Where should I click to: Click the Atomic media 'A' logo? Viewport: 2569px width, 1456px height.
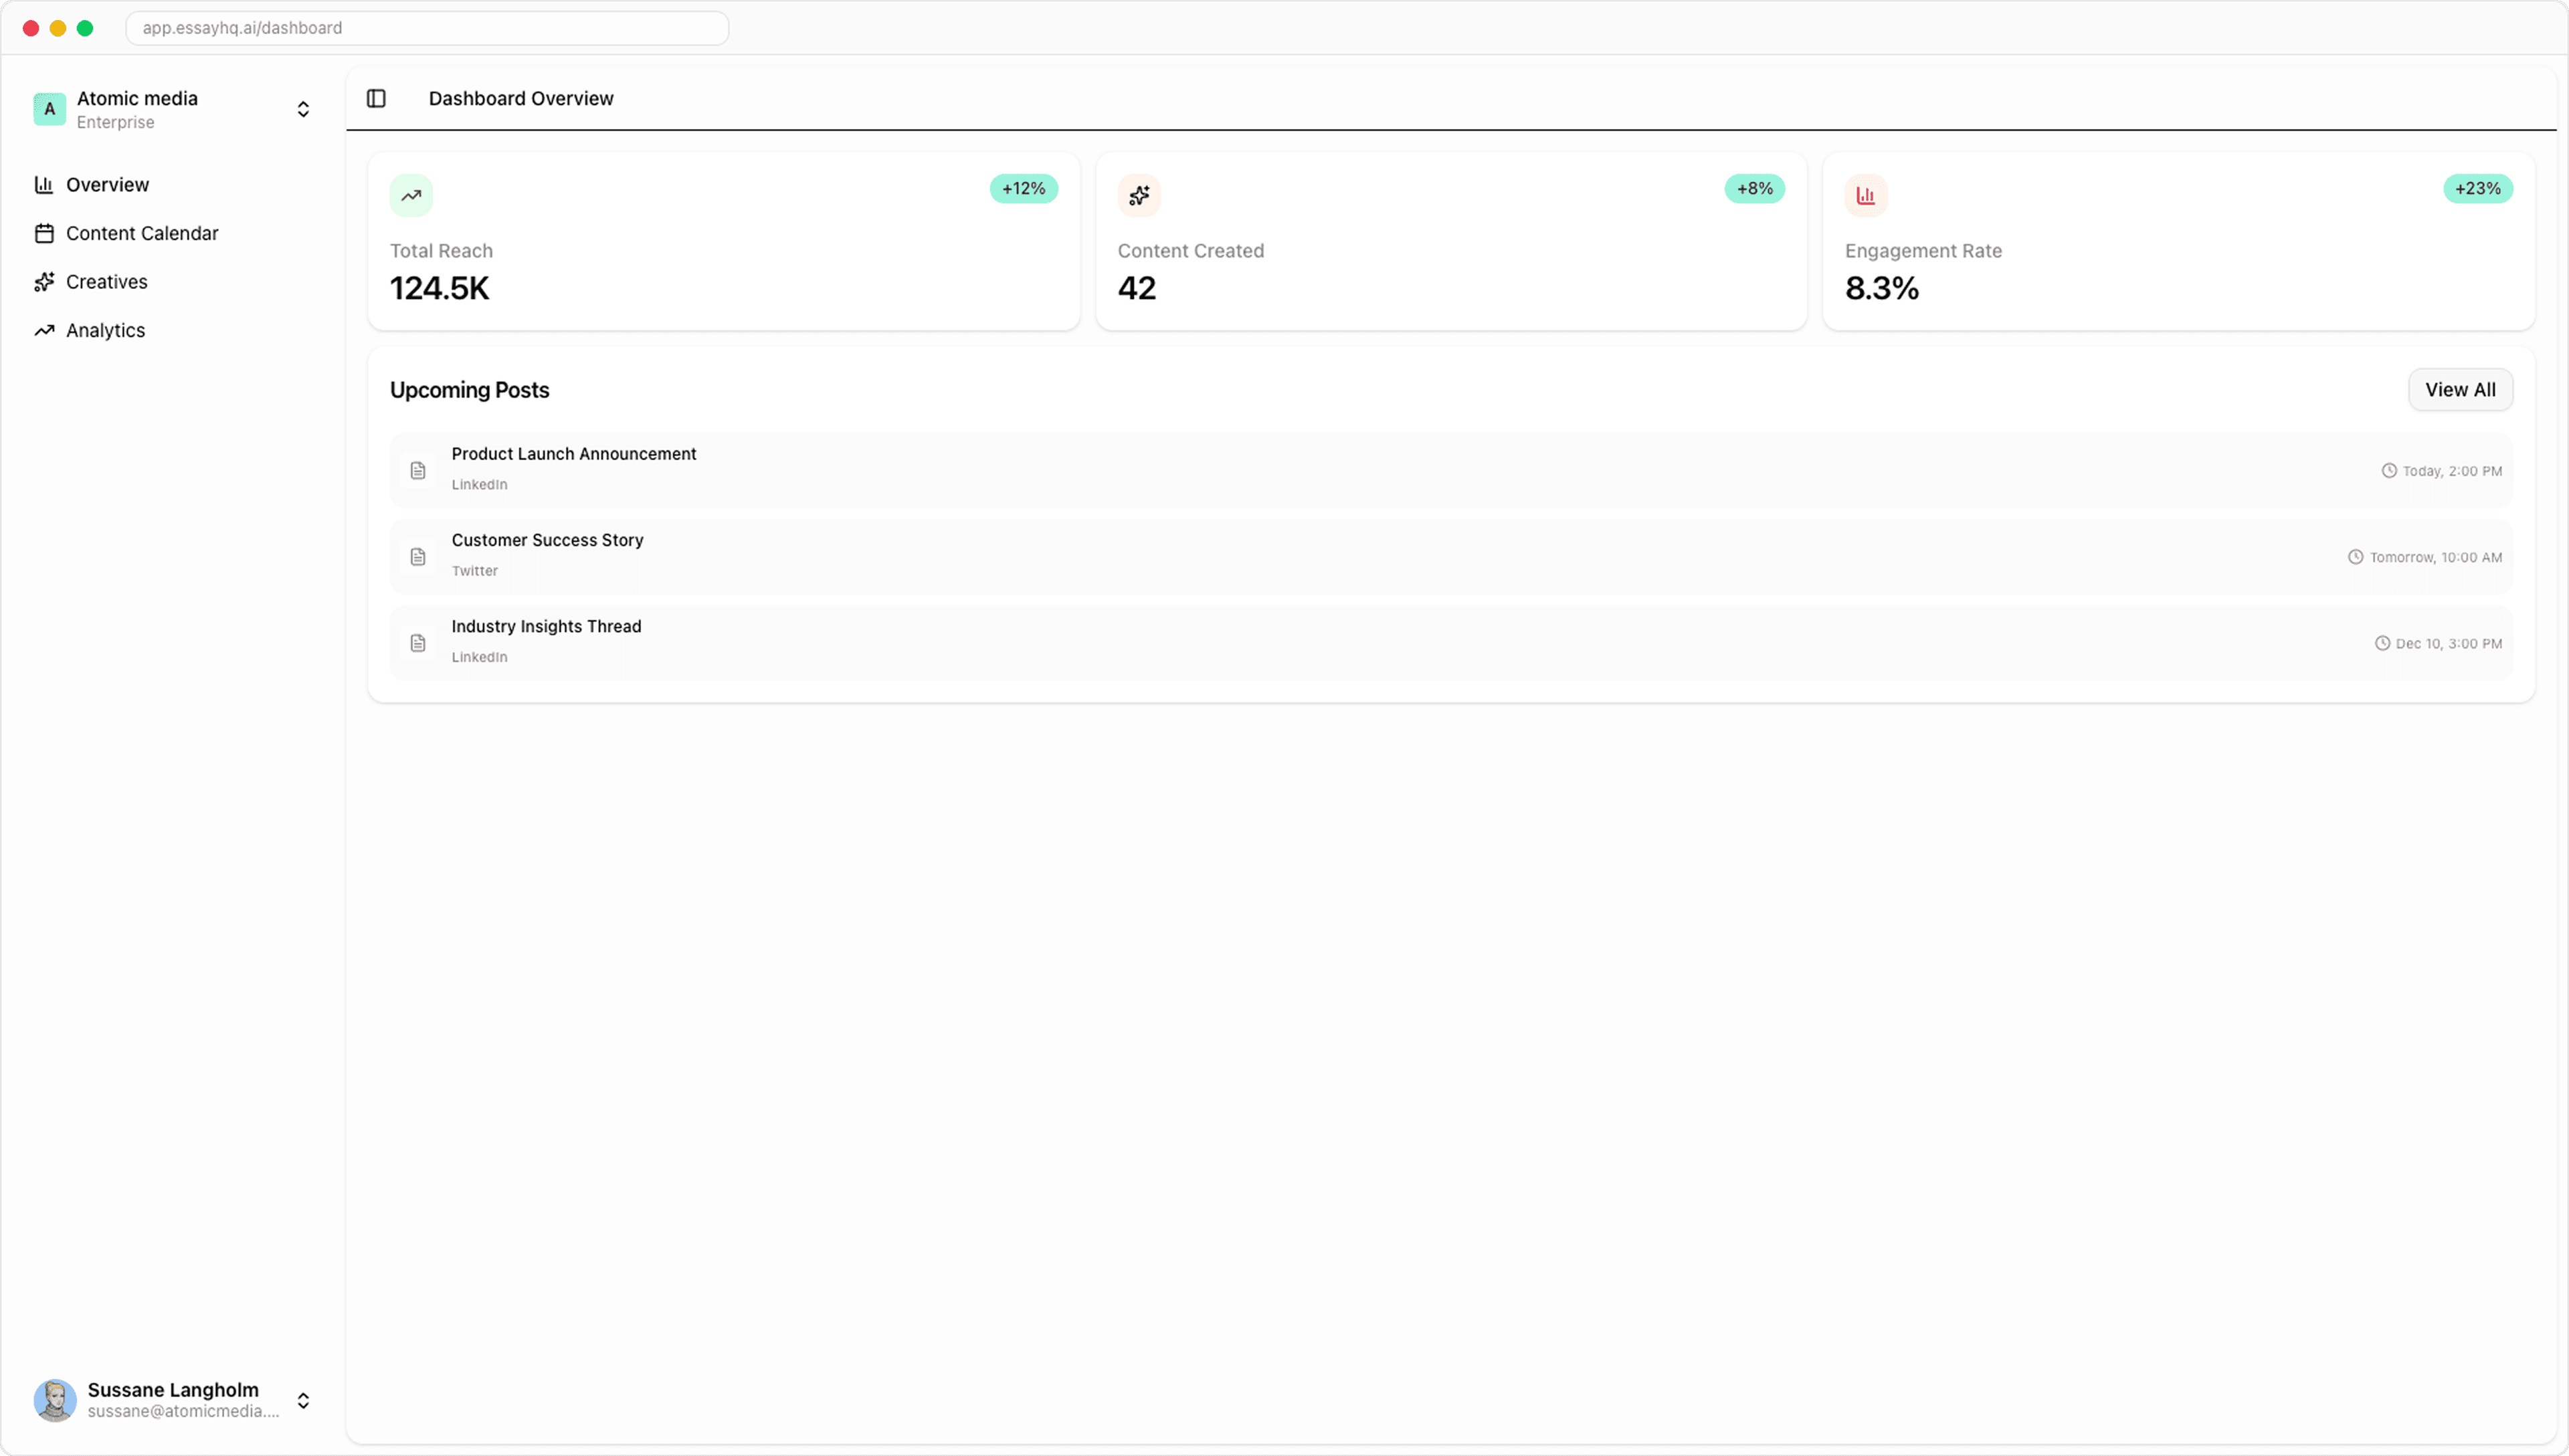(x=49, y=109)
